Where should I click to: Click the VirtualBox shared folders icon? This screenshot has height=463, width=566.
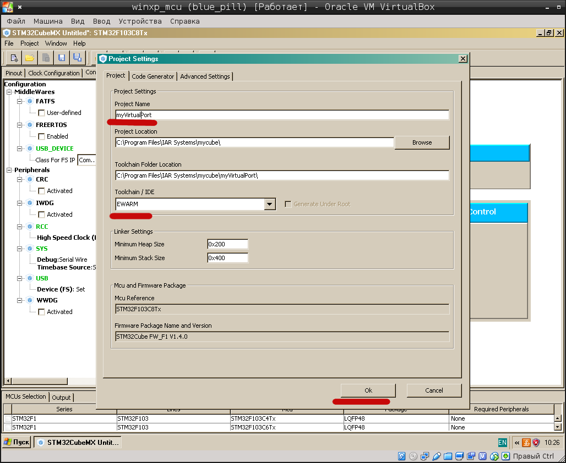[448, 456]
